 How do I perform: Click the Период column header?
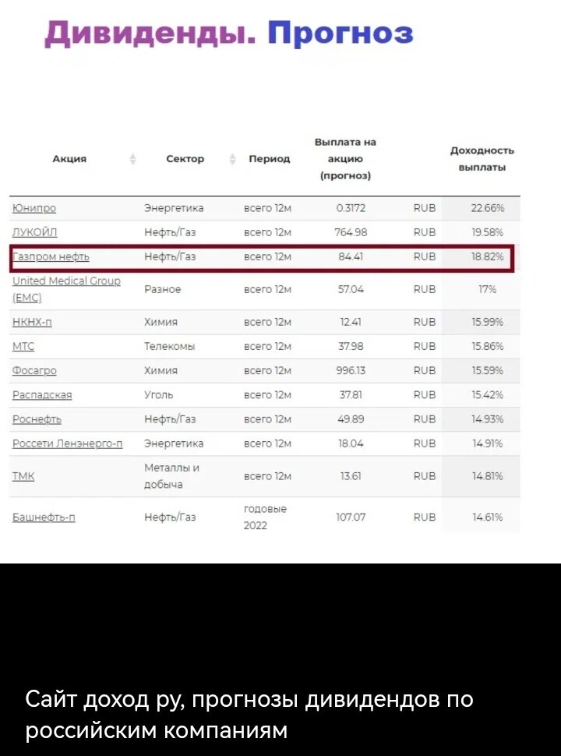click(269, 159)
